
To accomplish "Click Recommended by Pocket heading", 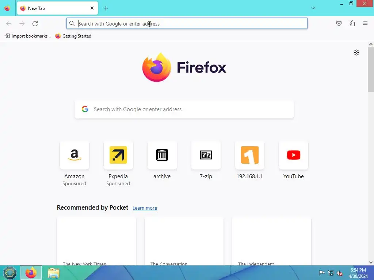I will point(92,207).
